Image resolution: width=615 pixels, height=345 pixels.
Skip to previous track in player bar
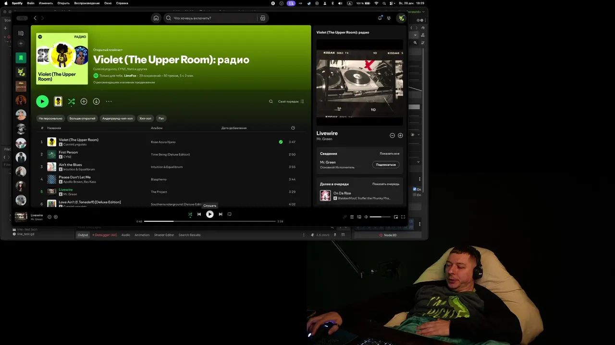click(x=199, y=214)
